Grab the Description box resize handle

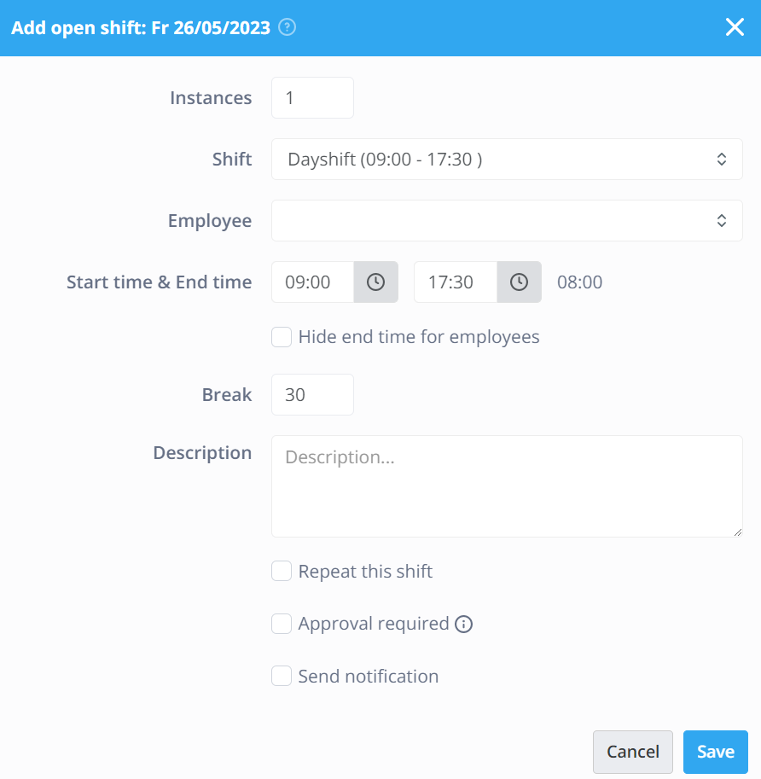[738, 532]
